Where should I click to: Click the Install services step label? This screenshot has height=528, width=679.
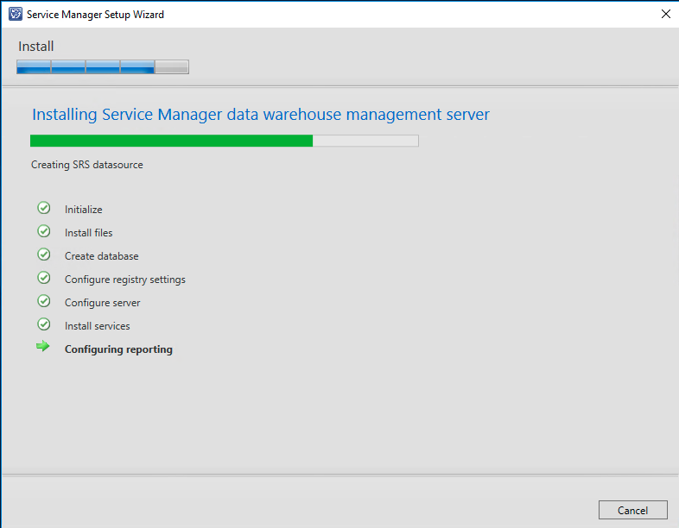coord(97,326)
